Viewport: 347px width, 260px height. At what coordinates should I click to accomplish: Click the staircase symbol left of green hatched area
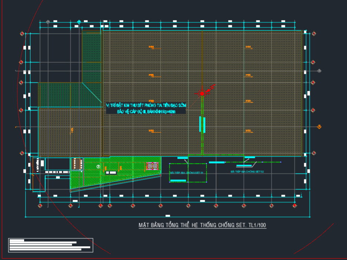[77, 164]
